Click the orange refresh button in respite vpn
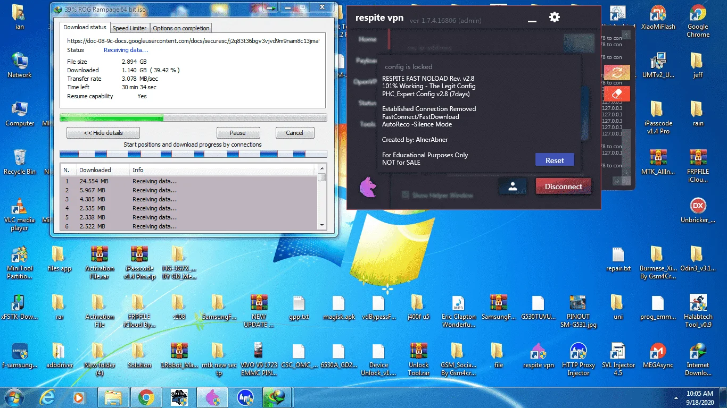The width and height of the screenshot is (727, 408). tap(617, 72)
